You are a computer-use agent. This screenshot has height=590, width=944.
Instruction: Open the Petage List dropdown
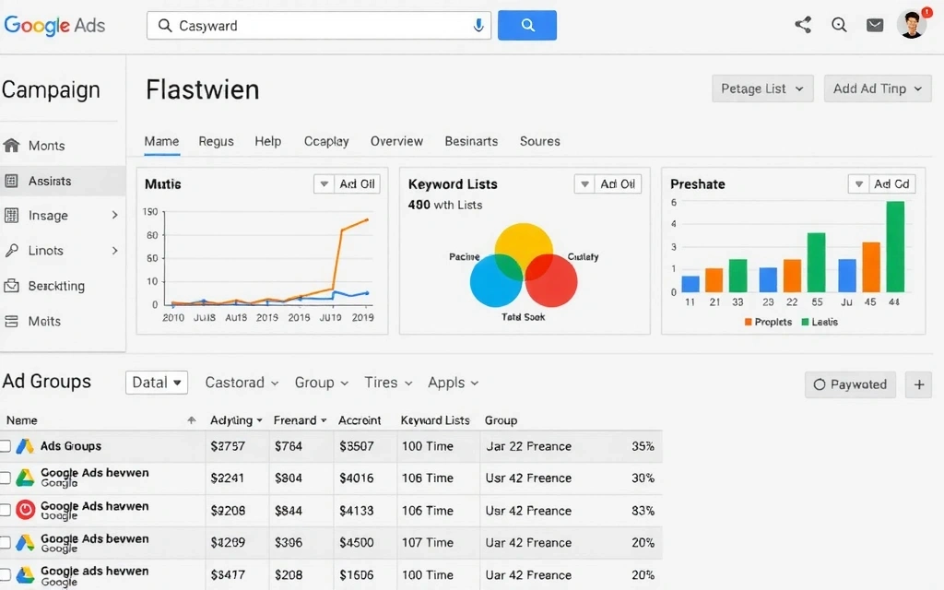[x=762, y=88]
